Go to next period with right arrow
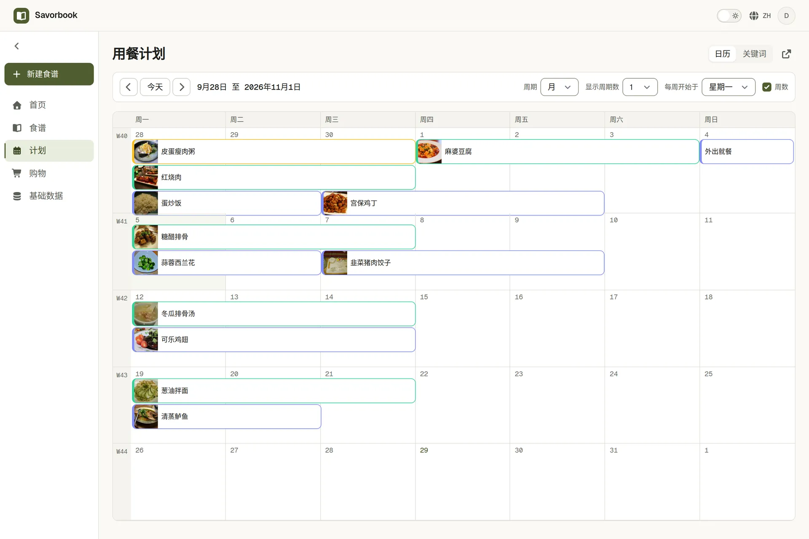Viewport: 809px width, 539px height. [x=182, y=87]
